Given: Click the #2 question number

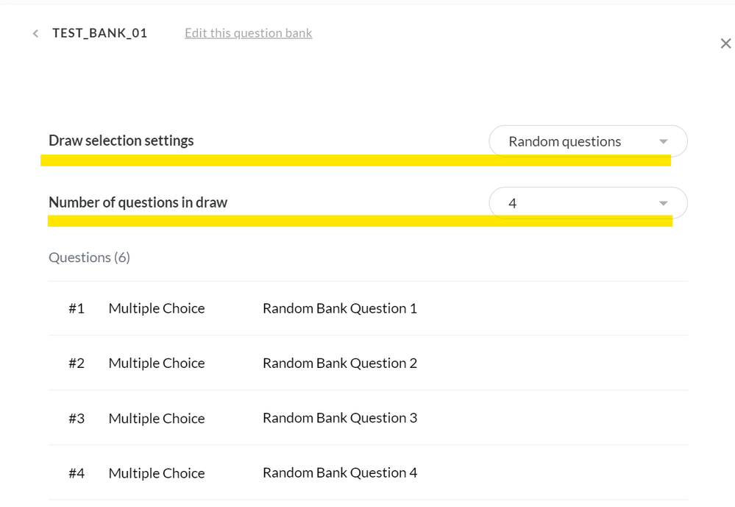Looking at the screenshot, I should pyautogui.click(x=77, y=363).
